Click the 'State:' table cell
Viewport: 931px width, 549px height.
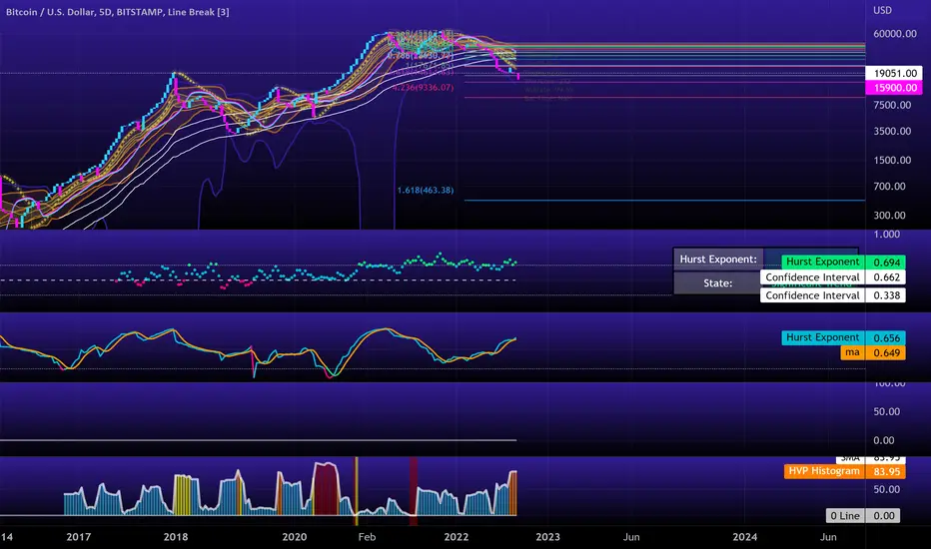tap(718, 283)
